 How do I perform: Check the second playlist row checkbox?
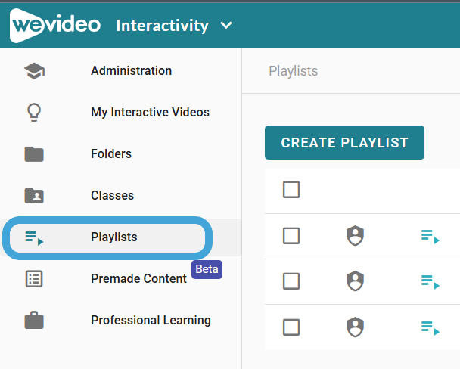coord(291,281)
